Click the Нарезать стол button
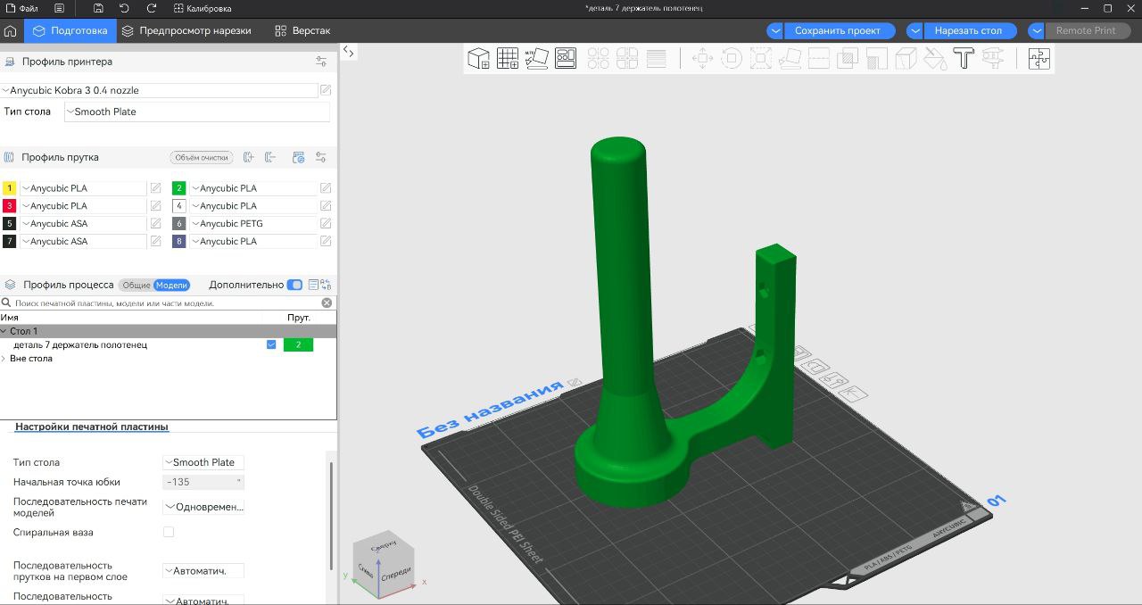The width and height of the screenshot is (1142, 605). point(968,30)
